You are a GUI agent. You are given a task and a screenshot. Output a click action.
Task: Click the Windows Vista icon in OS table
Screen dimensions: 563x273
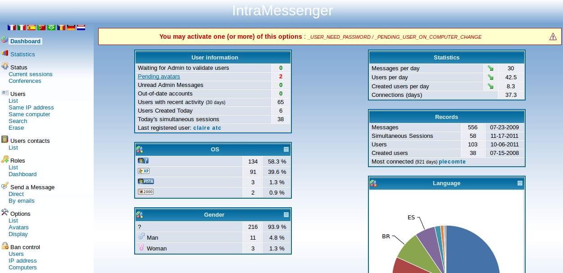click(146, 182)
